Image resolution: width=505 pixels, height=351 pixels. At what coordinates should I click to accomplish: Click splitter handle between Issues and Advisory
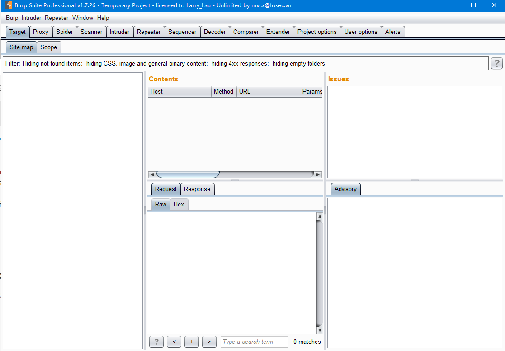[x=415, y=180]
